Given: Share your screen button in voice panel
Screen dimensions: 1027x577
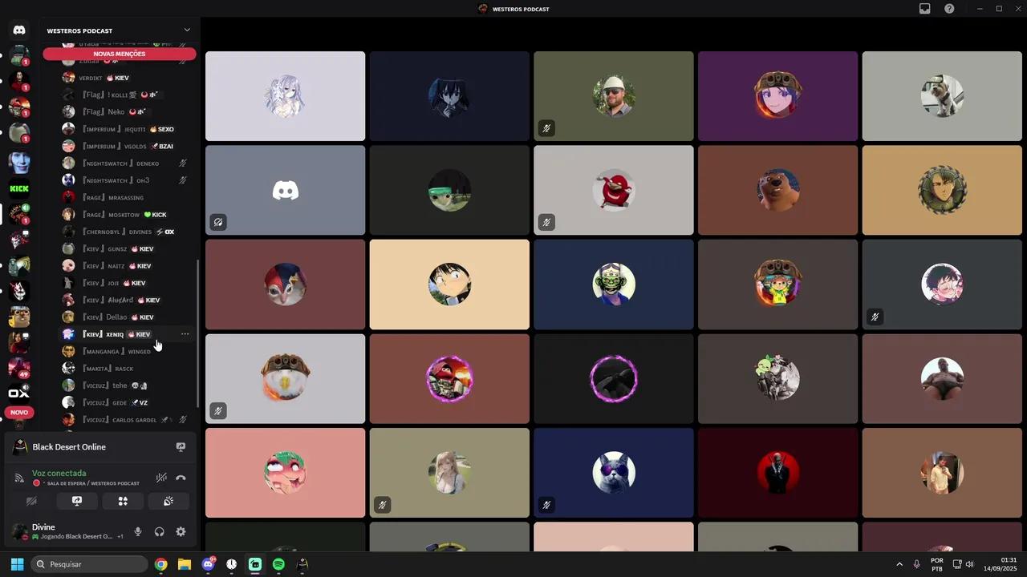Looking at the screenshot, I should (x=77, y=501).
